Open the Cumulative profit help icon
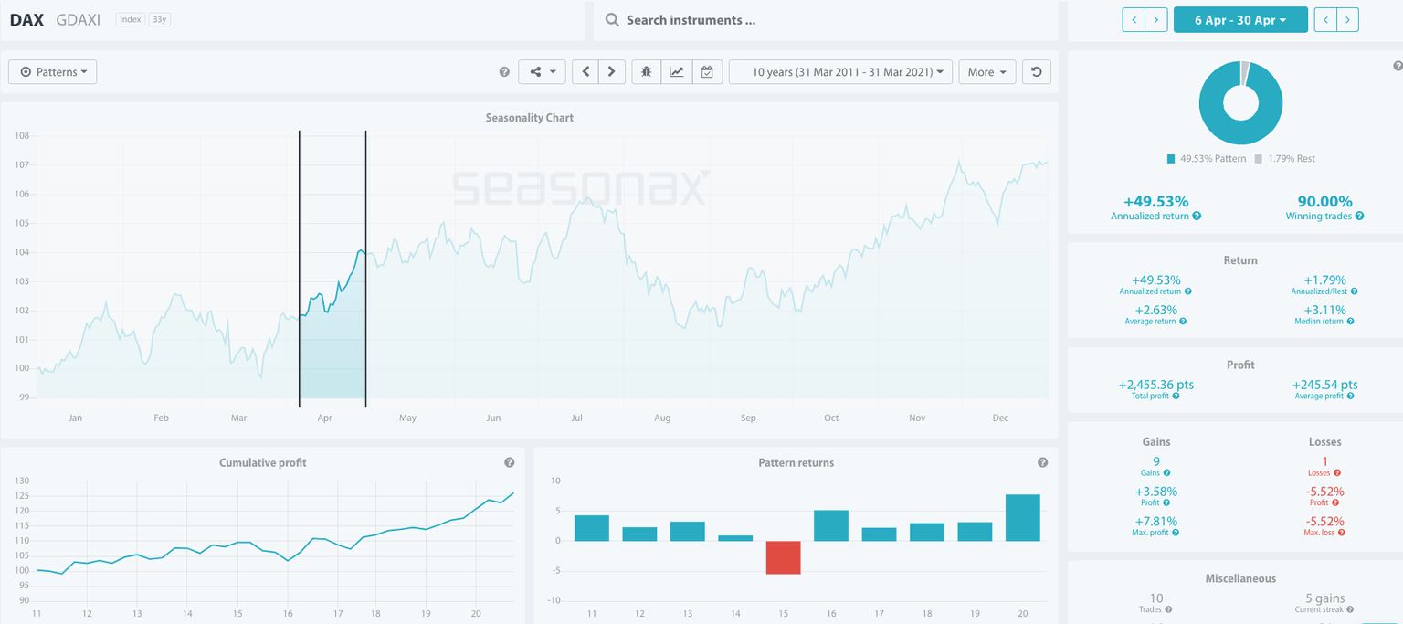This screenshot has width=1403, height=624. pos(510,462)
